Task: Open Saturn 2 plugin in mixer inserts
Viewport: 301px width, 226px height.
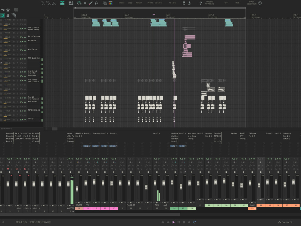Action: tap(287, 139)
